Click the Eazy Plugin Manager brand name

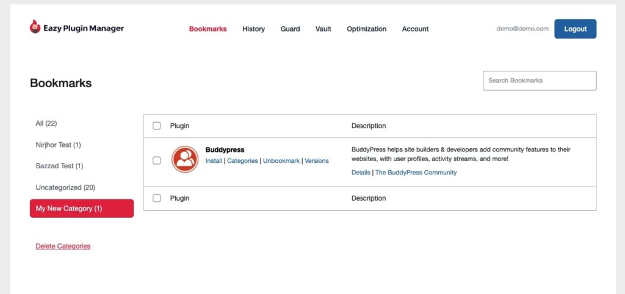coord(84,28)
